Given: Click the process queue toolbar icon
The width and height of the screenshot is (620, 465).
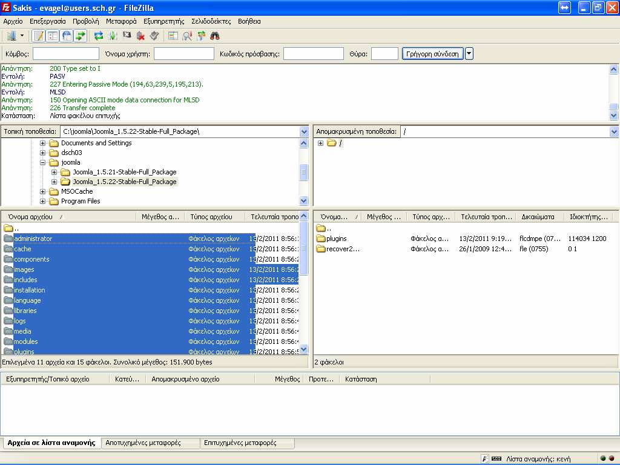Looking at the screenshot, I should pos(113,36).
